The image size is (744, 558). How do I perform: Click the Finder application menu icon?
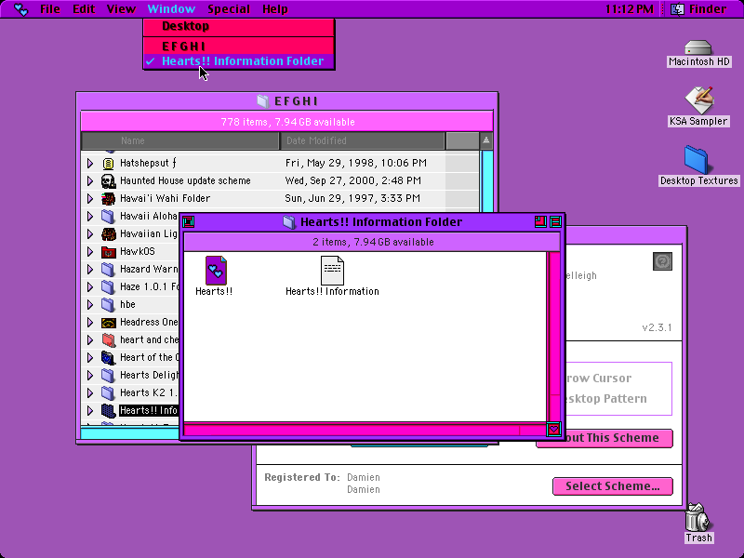[x=677, y=9]
